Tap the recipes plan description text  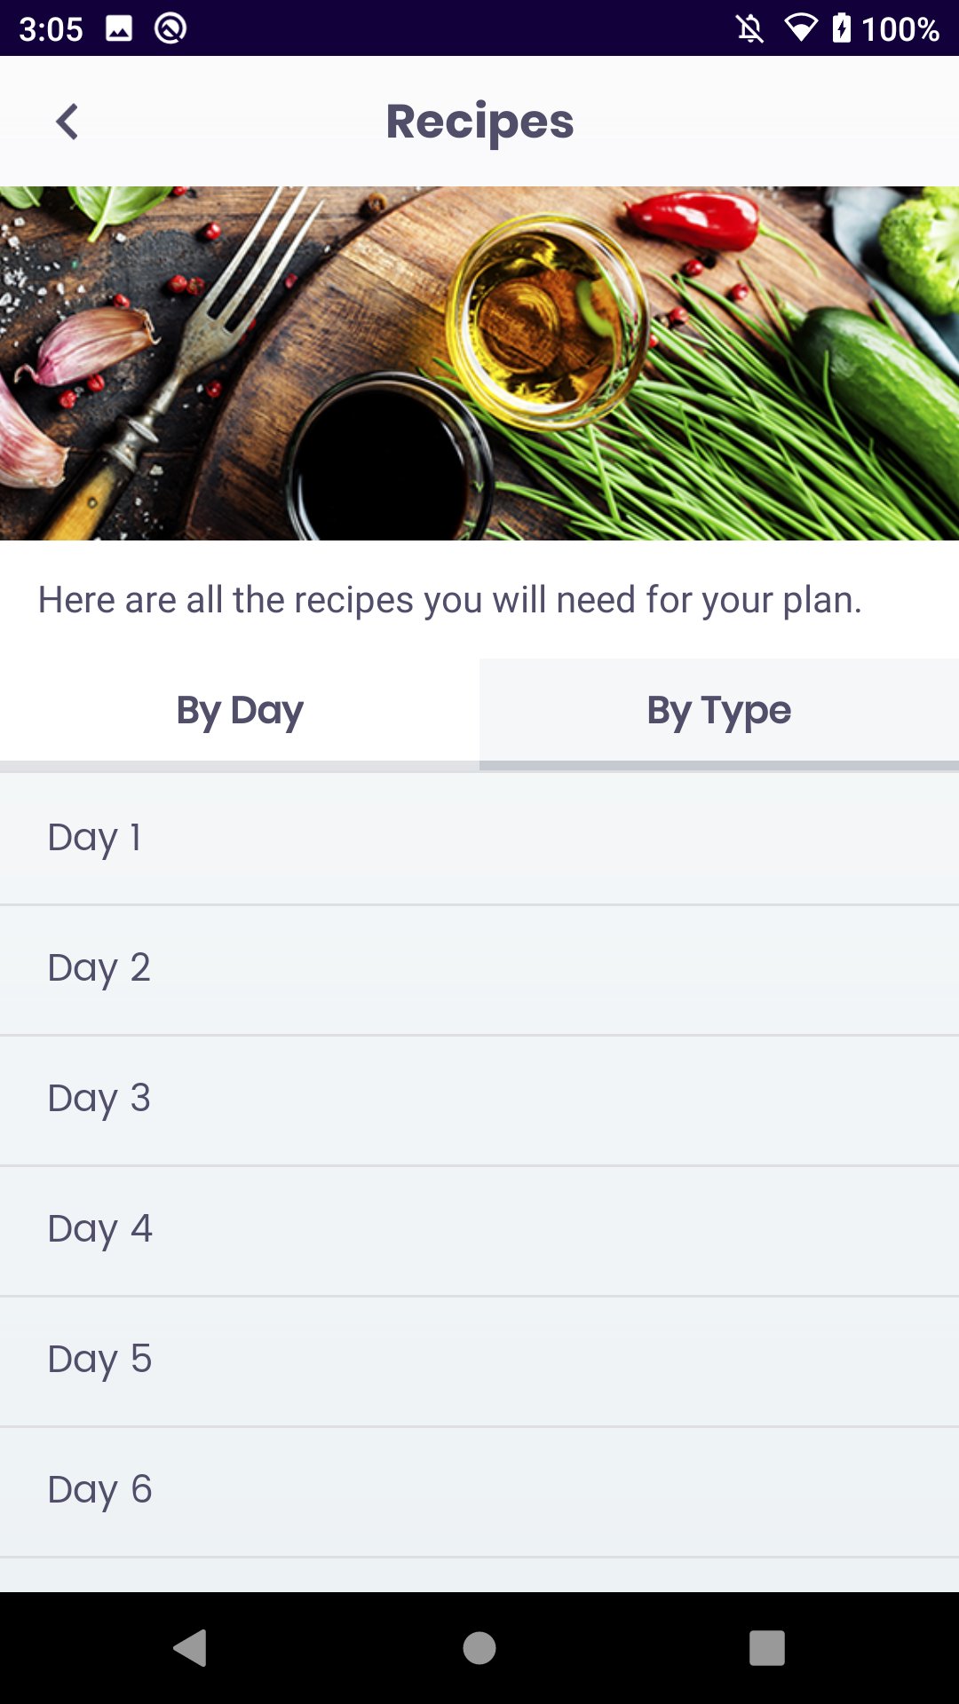tap(450, 600)
